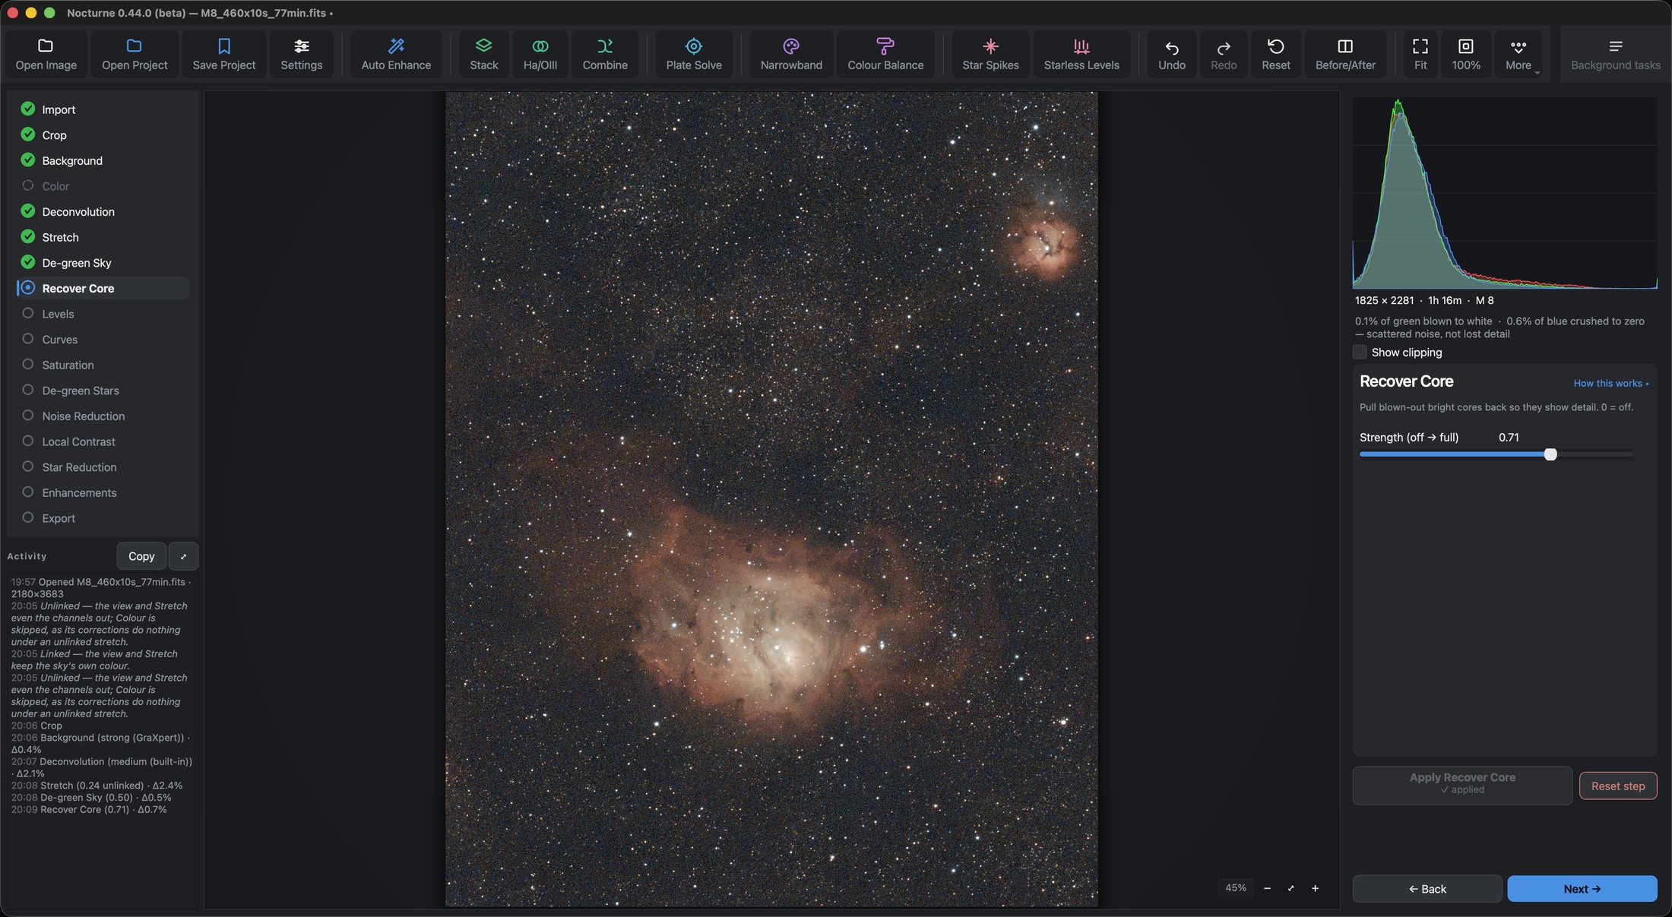Run Auto Enhance magic wand

(x=396, y=54)
